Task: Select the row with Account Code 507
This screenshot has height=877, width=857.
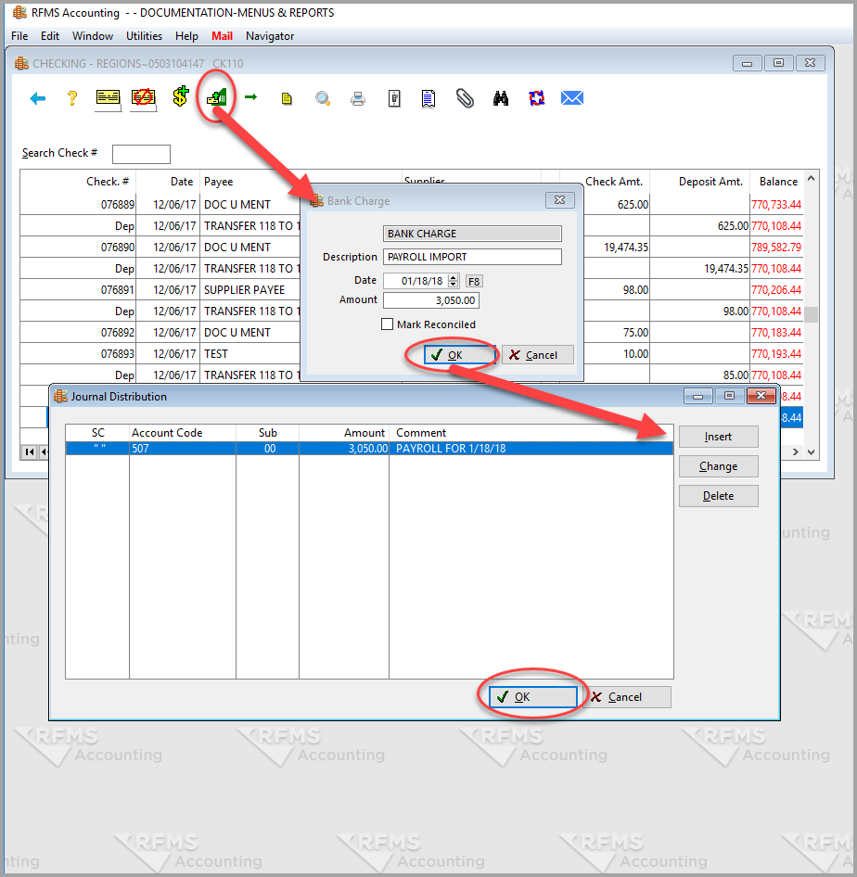Action: [369, 449]
